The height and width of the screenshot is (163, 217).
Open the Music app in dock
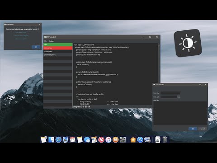[x=108, y=140]
